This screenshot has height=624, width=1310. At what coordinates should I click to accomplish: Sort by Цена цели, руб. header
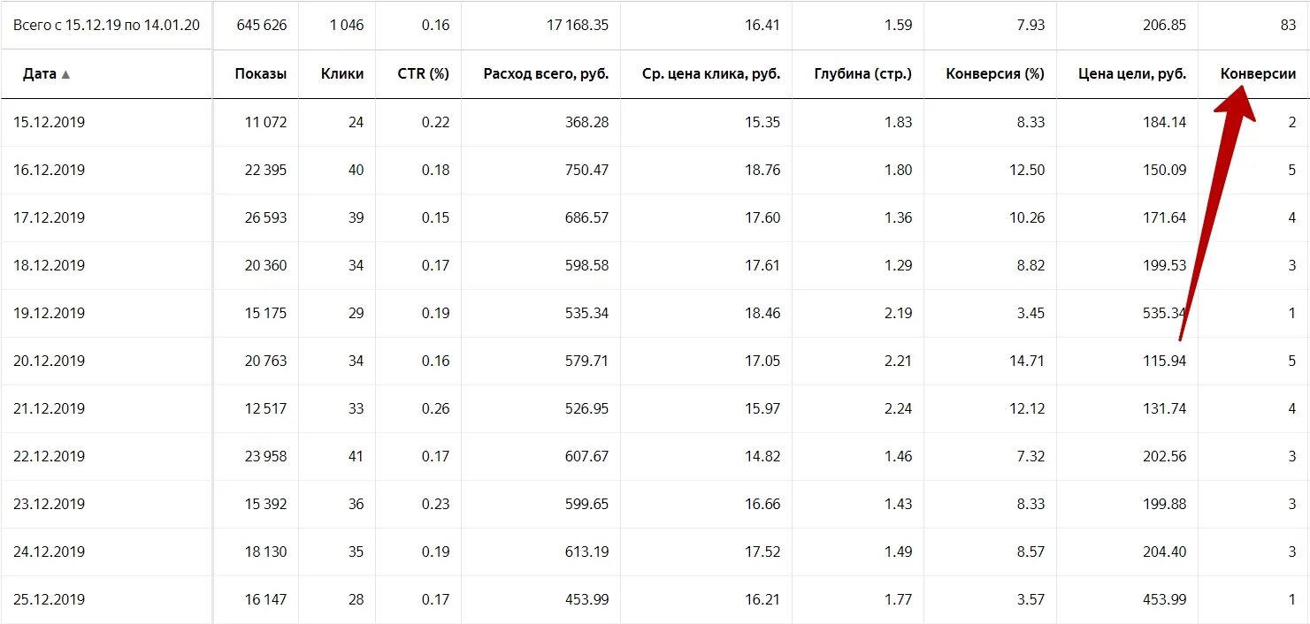1132,74
